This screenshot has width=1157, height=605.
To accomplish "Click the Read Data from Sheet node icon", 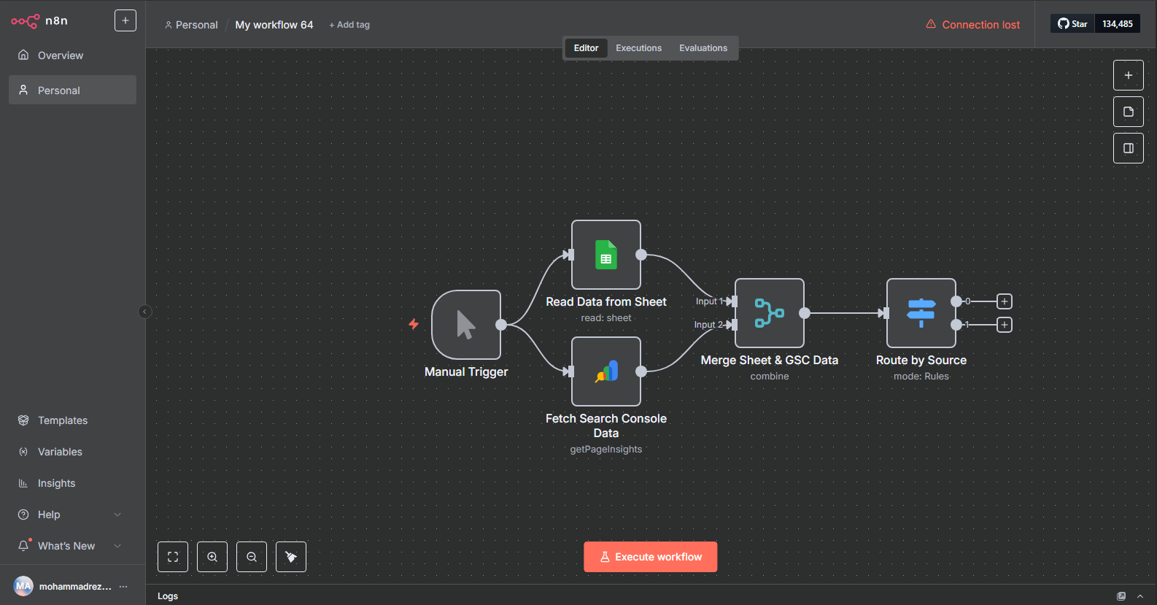I will click(605, 255).
